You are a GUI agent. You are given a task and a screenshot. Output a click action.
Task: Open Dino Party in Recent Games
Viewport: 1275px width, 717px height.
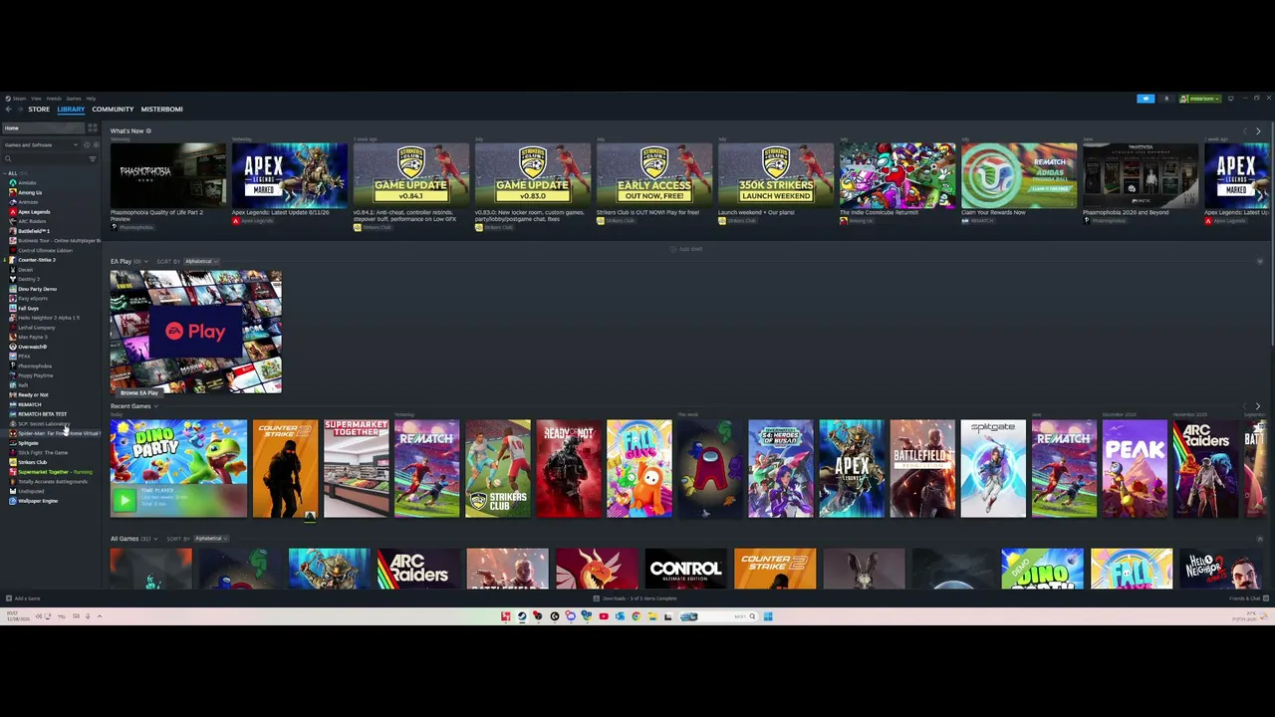[x=178, y=469]
